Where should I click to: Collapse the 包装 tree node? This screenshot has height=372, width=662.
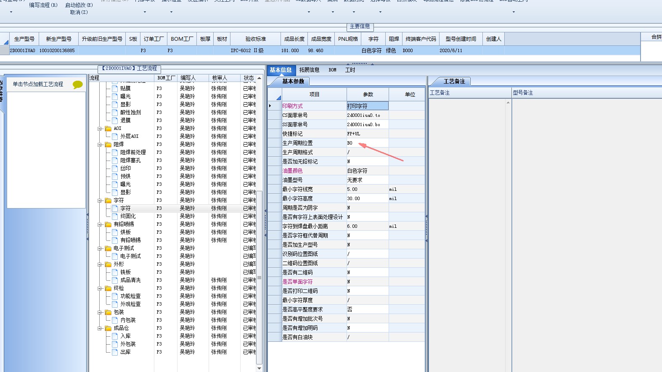(100, 312)
